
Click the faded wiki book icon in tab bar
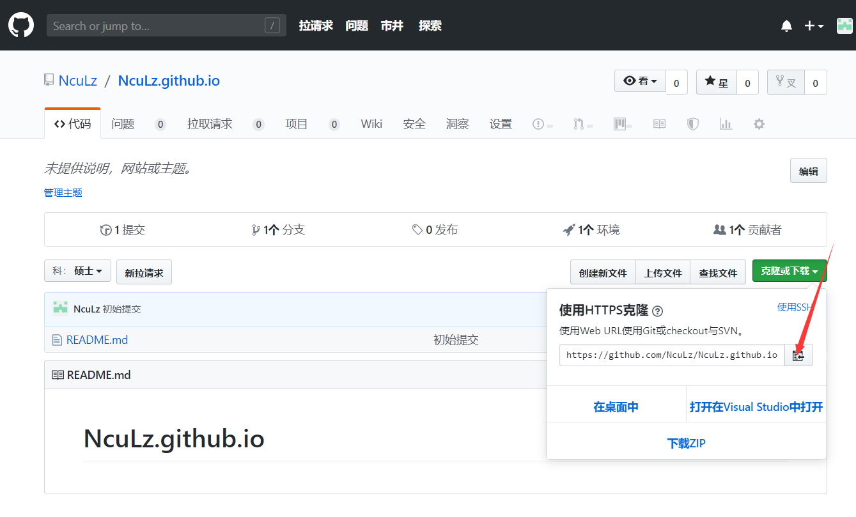[x=659, y=124]
